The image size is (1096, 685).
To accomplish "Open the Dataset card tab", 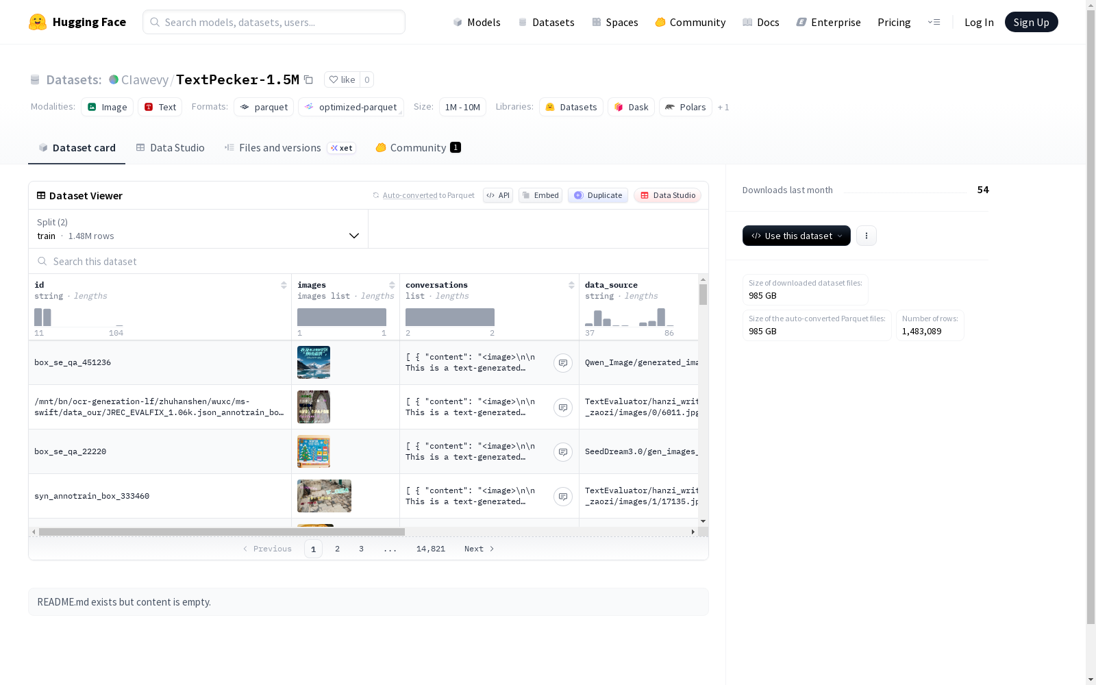I will tap(77, 148).
